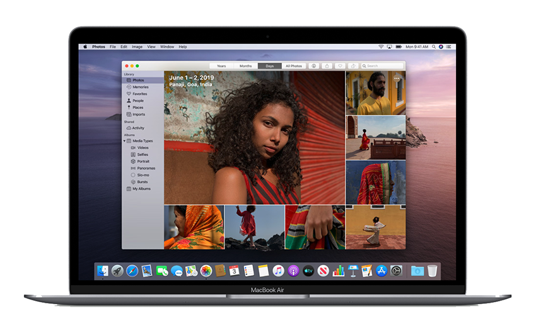
Task: Open the View menu
Action: (151, 47)
